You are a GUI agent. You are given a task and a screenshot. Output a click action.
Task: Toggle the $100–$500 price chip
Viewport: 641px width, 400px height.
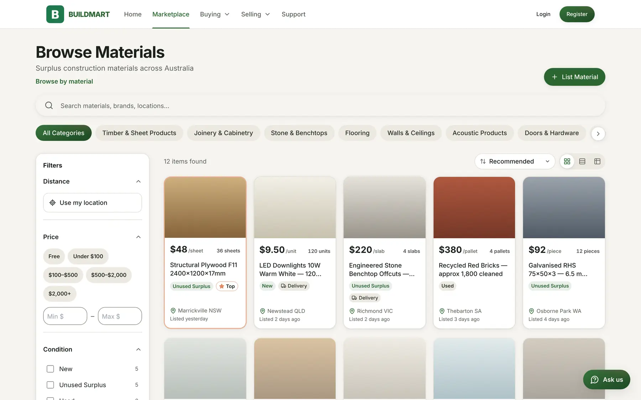click(x=63, y=275)
